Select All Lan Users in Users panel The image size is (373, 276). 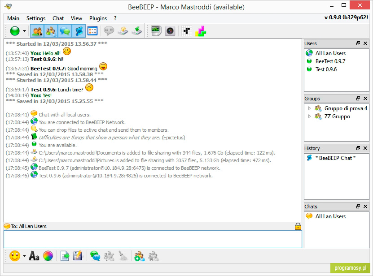pyautogui.click(x=331, y=53)
